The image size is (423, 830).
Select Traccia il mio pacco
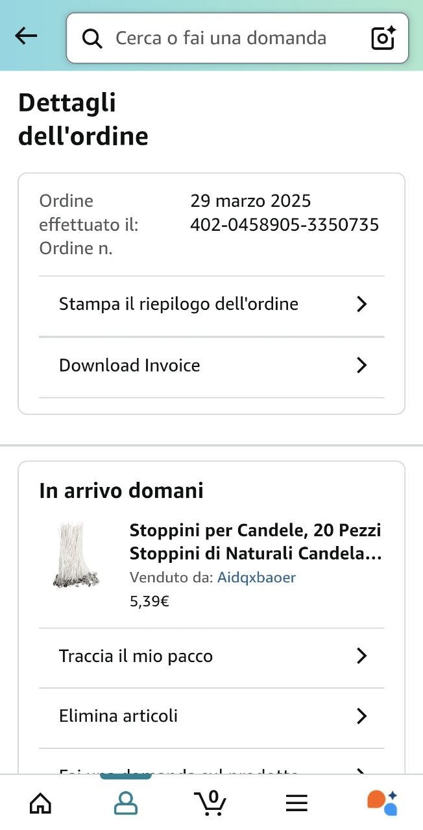point(136,656)
